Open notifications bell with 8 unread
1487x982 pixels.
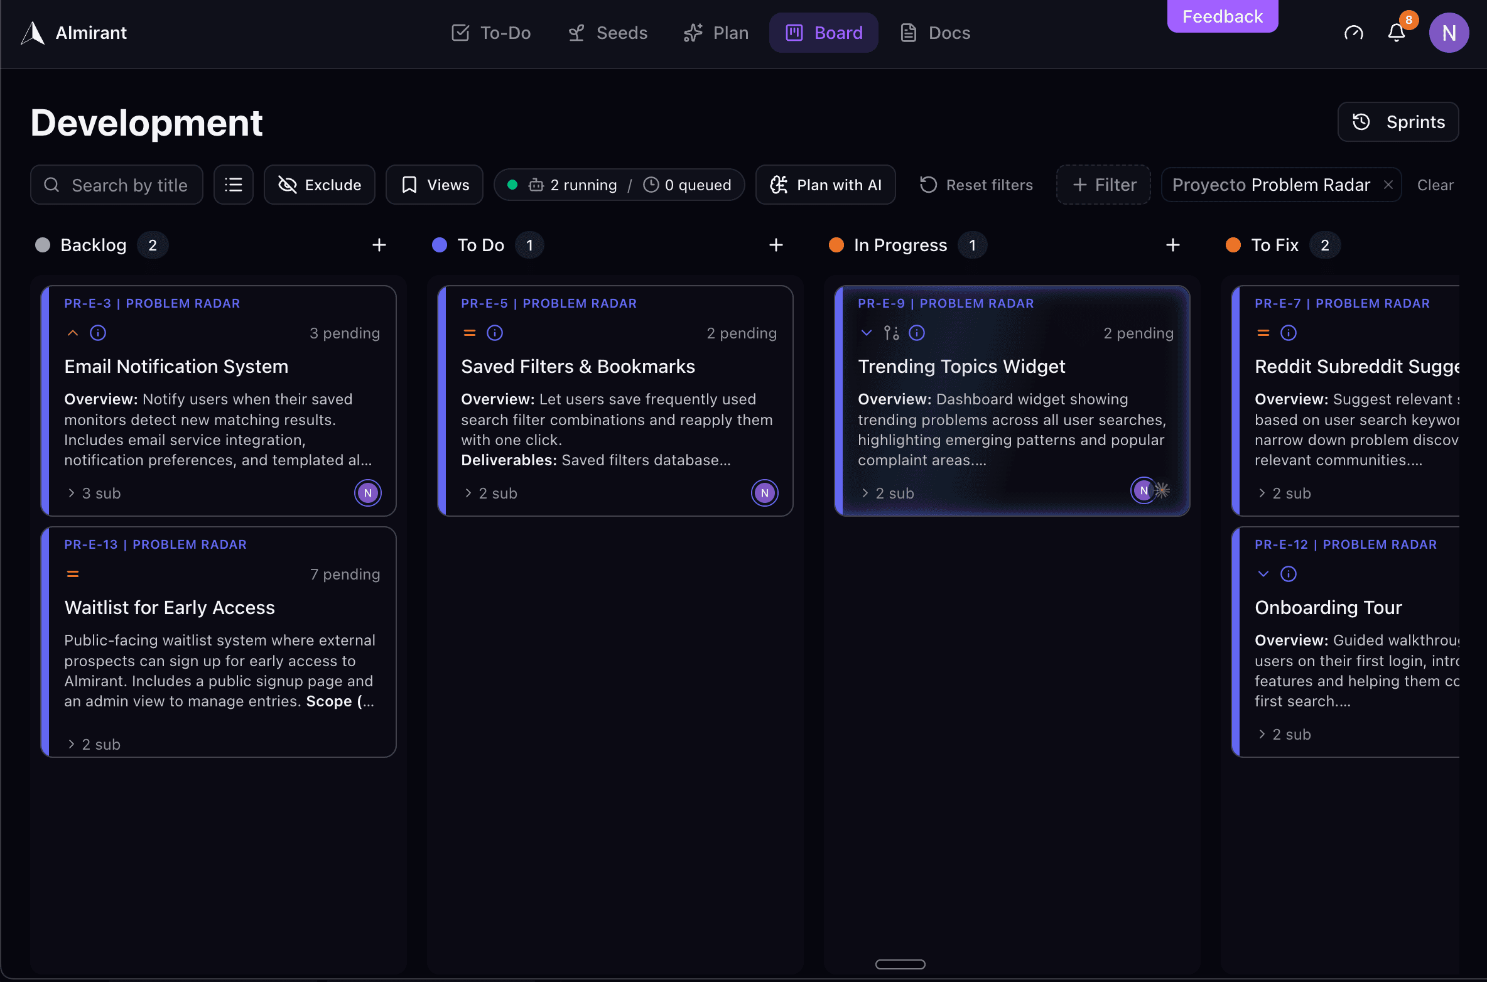(1395, 33)
